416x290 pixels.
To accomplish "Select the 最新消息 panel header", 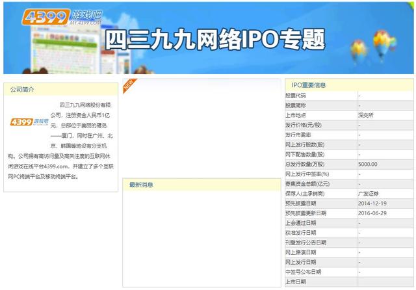I will [x=201, y=185].
